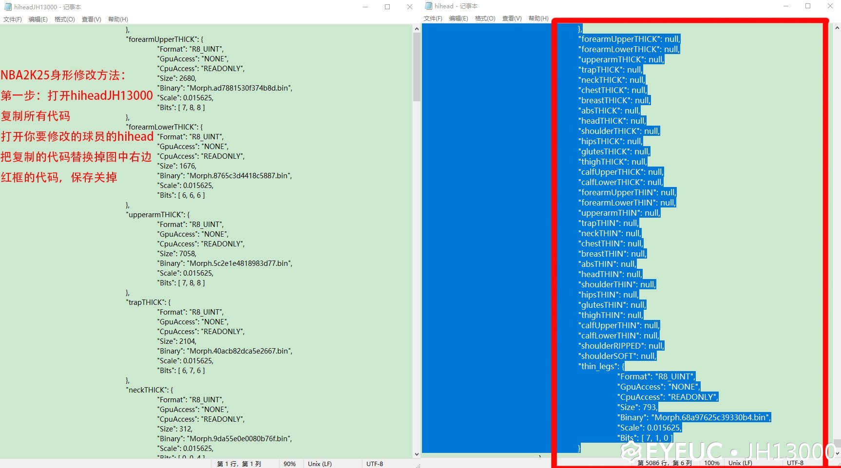Image resolution: width=841 pixels, height=468 pixels.
Task: Click the hihead Notepad title bar icon
Action: tap(429, 6)
